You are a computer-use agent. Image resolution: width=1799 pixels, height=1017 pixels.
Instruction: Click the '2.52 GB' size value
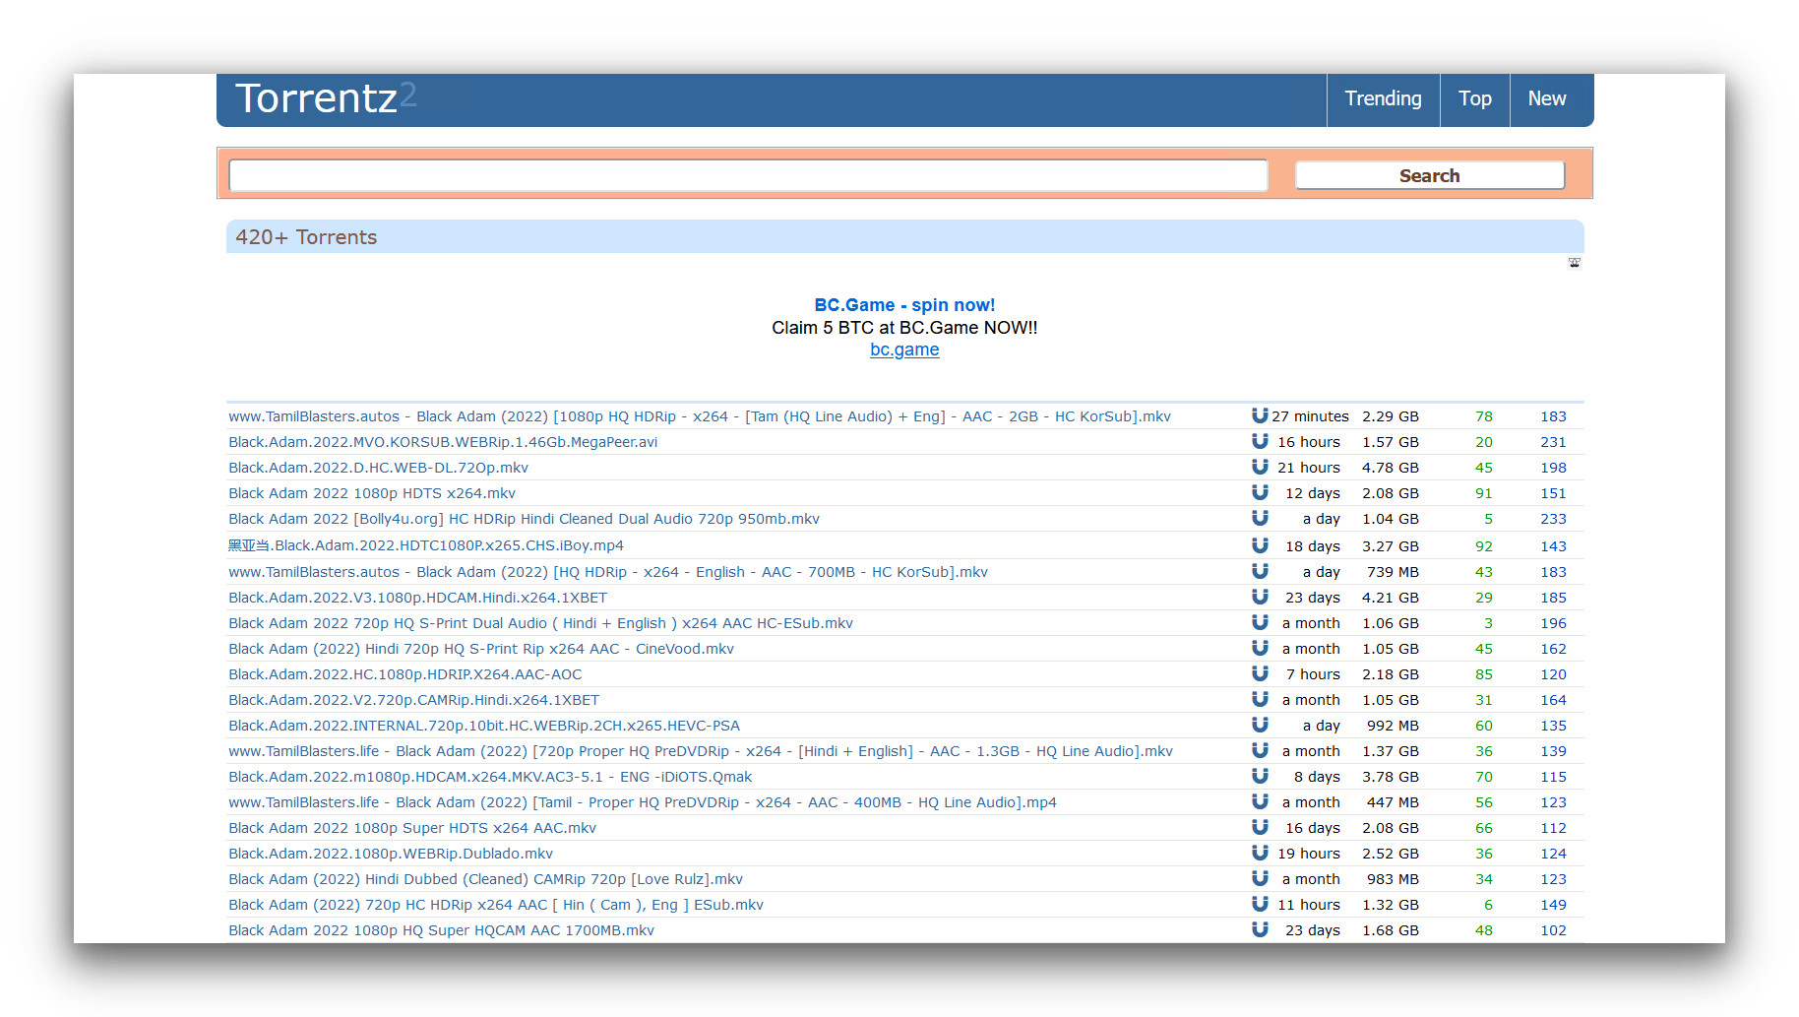coord(1390,854)
